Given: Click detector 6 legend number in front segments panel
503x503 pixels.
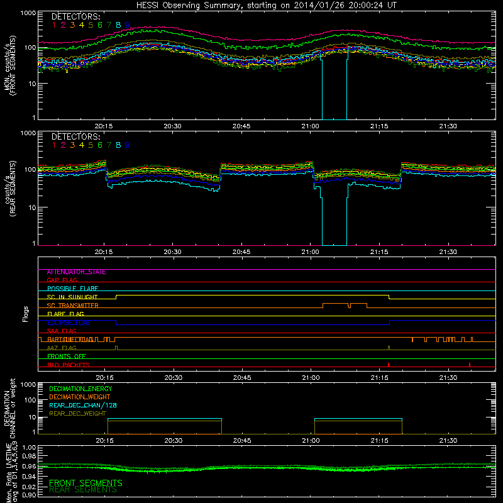Looking at the screenshot, I should point(100,25).
